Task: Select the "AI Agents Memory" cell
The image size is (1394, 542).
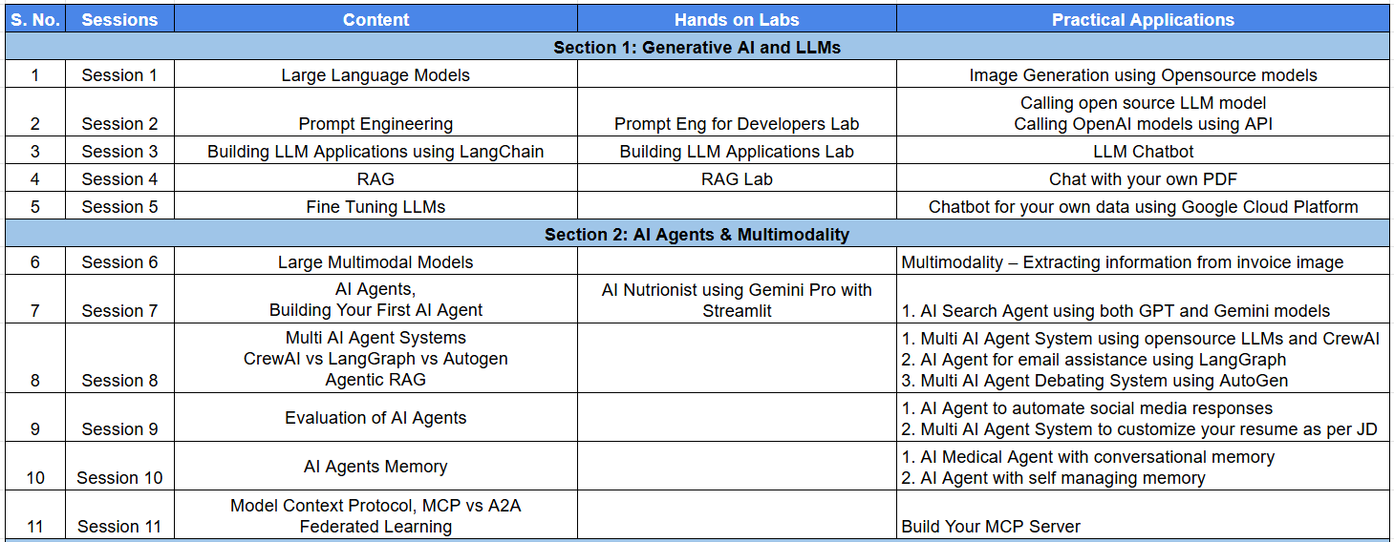Action: (375, 467)
